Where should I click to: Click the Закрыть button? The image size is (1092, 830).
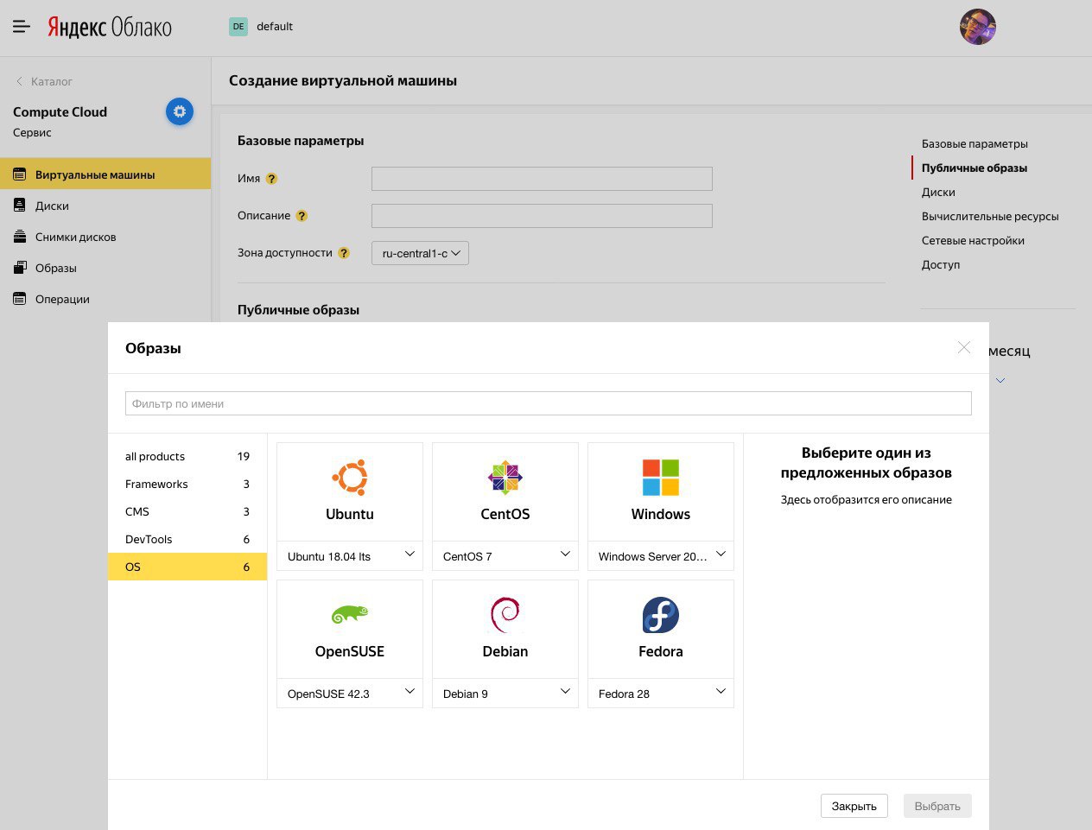pyautogui.click(x=854, y=806)
